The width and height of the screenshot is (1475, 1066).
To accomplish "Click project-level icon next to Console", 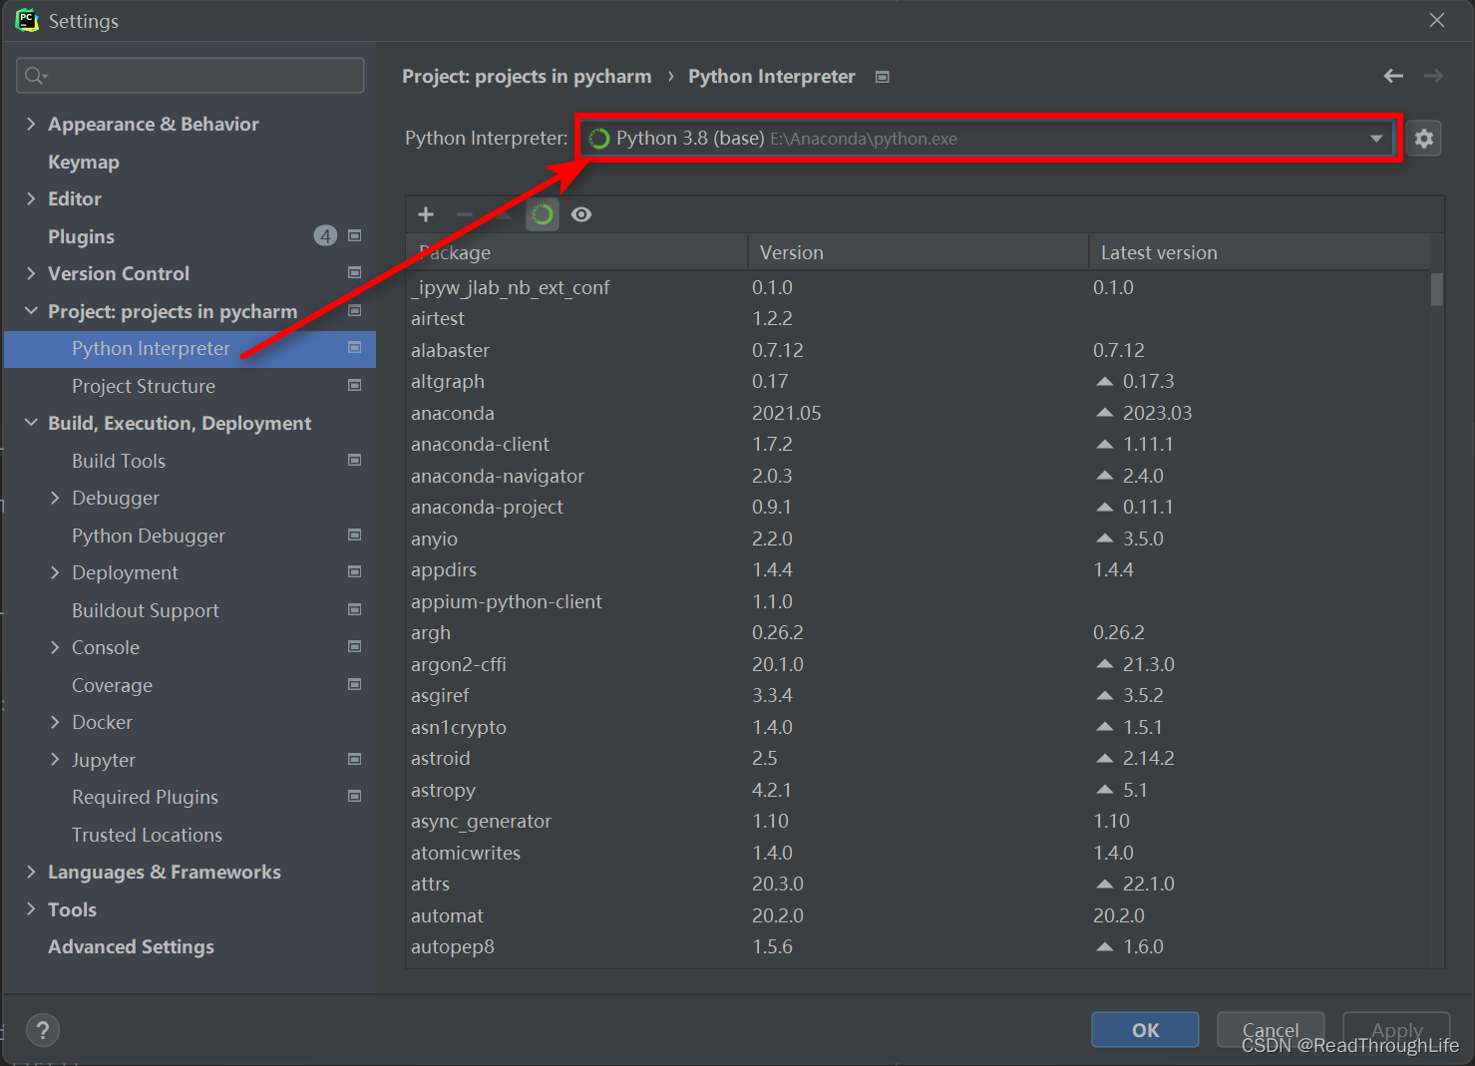I will point(354,646).
